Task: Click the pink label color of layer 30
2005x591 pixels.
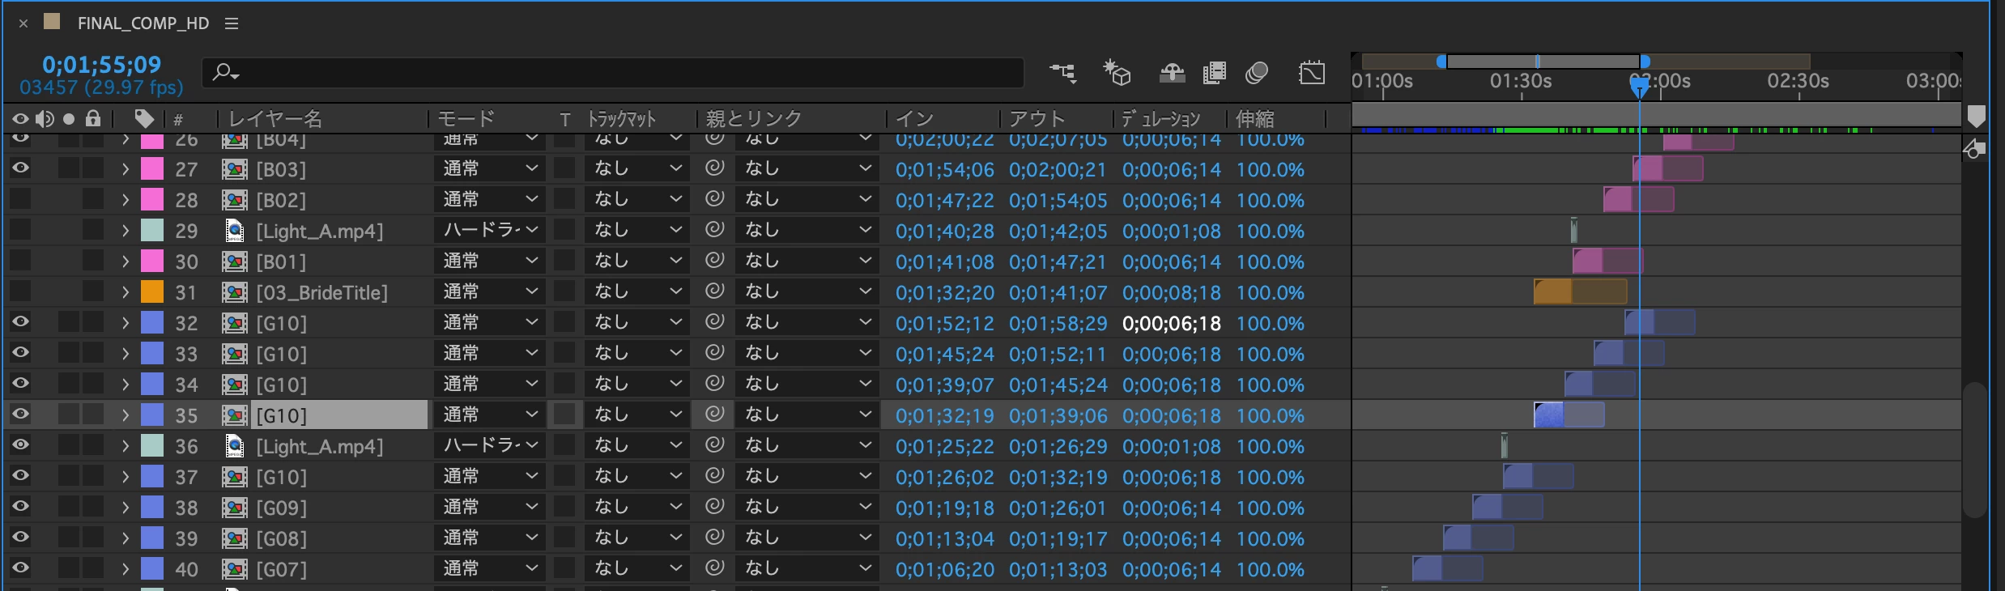Action: coord(152,261)
